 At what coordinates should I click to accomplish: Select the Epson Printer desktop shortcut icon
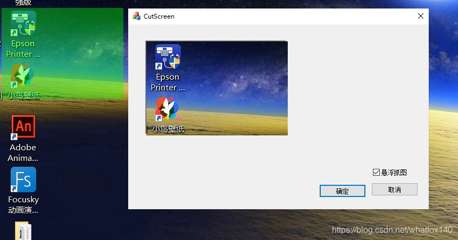click(x=23, y=23)
